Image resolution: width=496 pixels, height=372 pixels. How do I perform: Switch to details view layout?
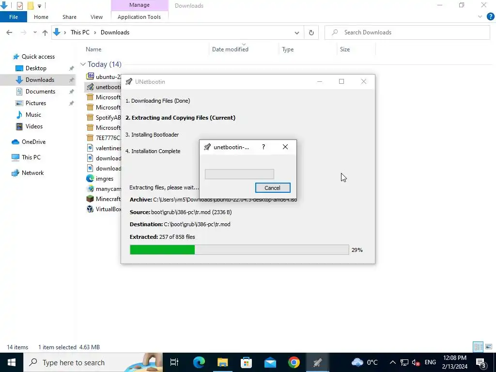478,347
